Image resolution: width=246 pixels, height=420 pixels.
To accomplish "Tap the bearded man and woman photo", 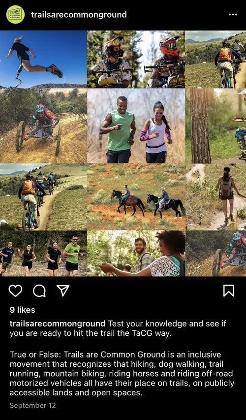I will pyautogui.click(x=136, y=253).
